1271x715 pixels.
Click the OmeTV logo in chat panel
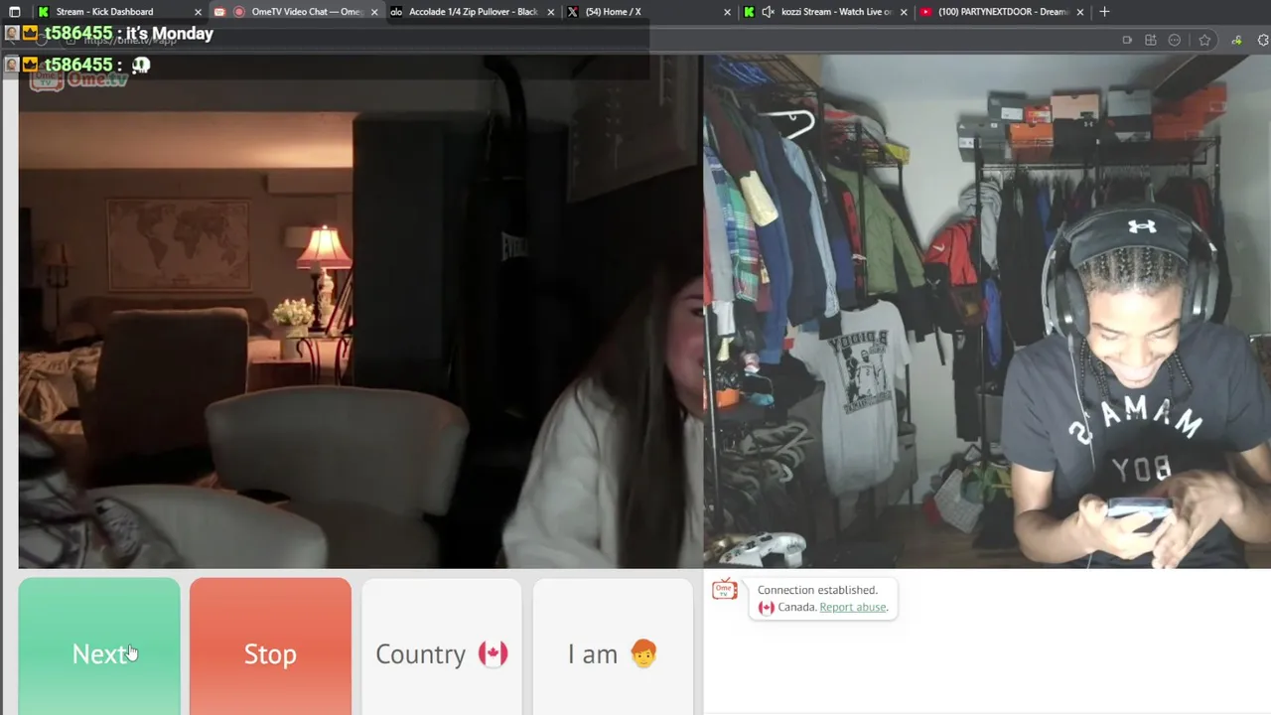coord(725,590)
